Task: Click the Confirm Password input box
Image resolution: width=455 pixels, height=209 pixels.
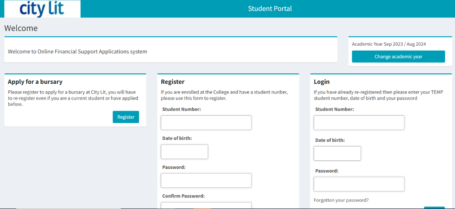Action: coord(206,206)
